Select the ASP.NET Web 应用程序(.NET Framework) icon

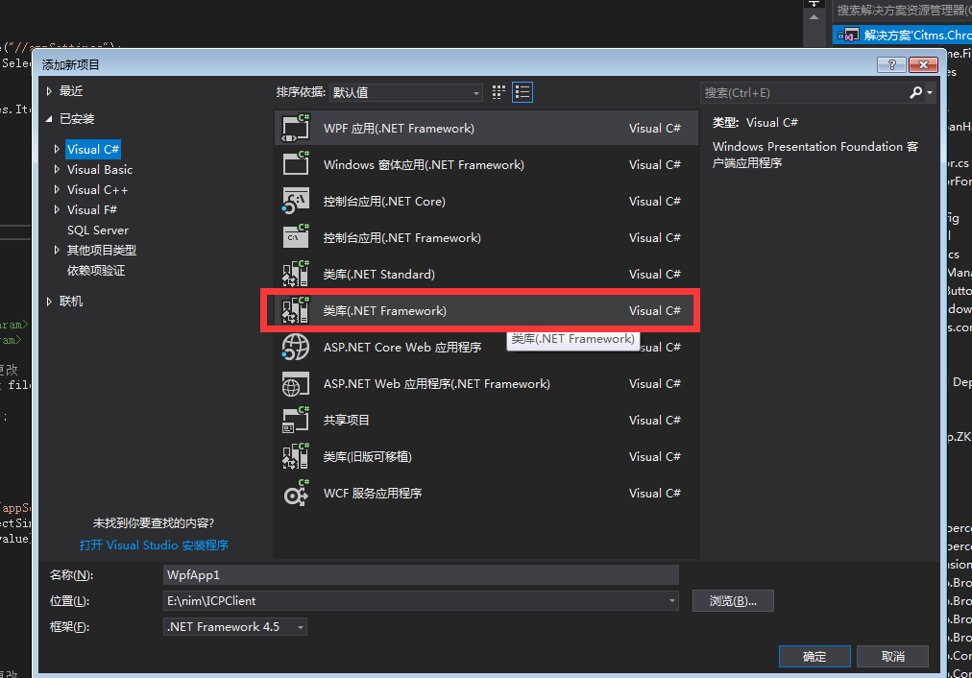(296, 383)
